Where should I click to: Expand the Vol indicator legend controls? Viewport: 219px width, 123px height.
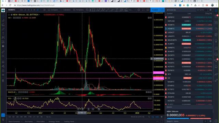(11, 18)
